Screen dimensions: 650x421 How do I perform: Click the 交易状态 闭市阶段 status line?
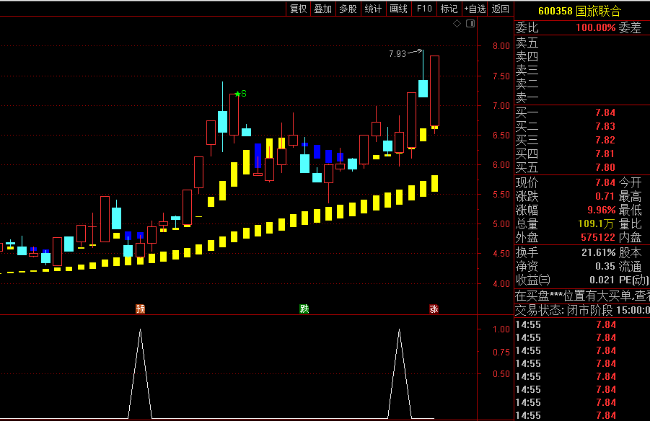(582, 310)
